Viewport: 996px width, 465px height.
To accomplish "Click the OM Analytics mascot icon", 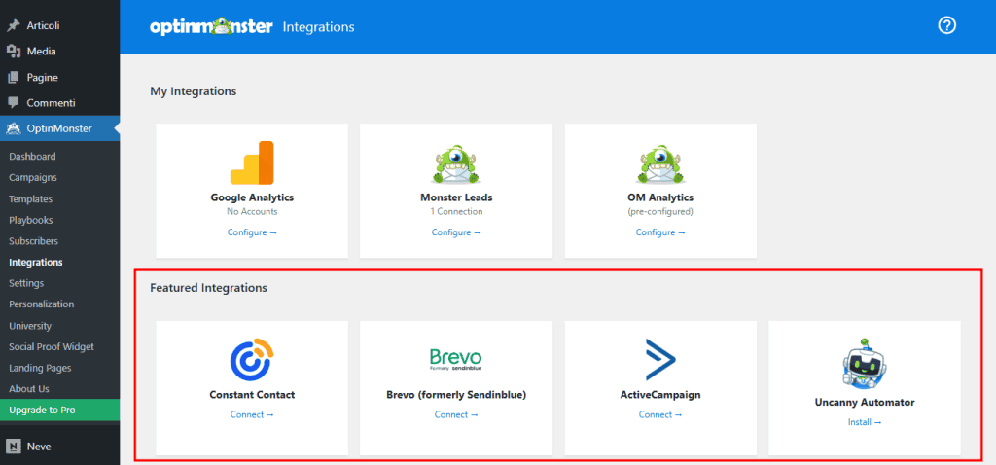I will coord(660,163).
